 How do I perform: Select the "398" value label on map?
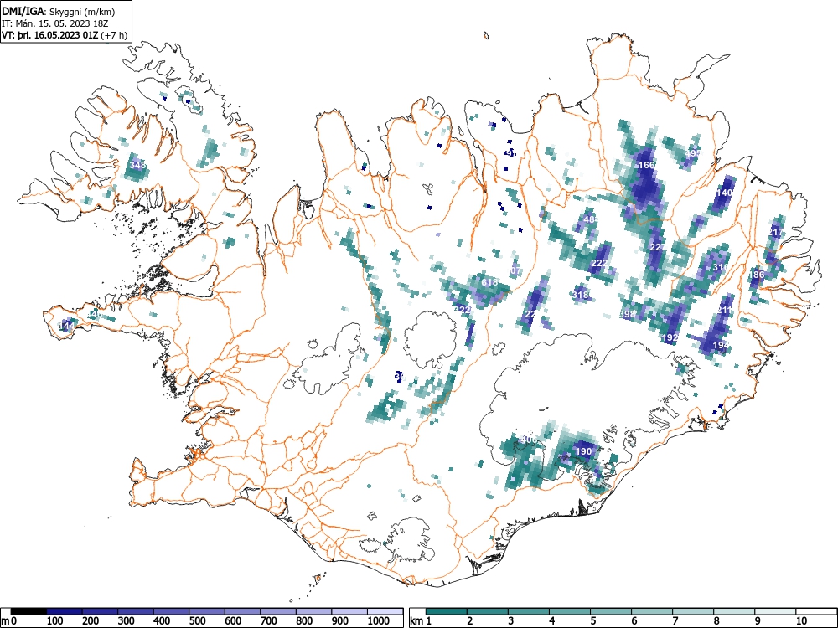tap(627, 314)
